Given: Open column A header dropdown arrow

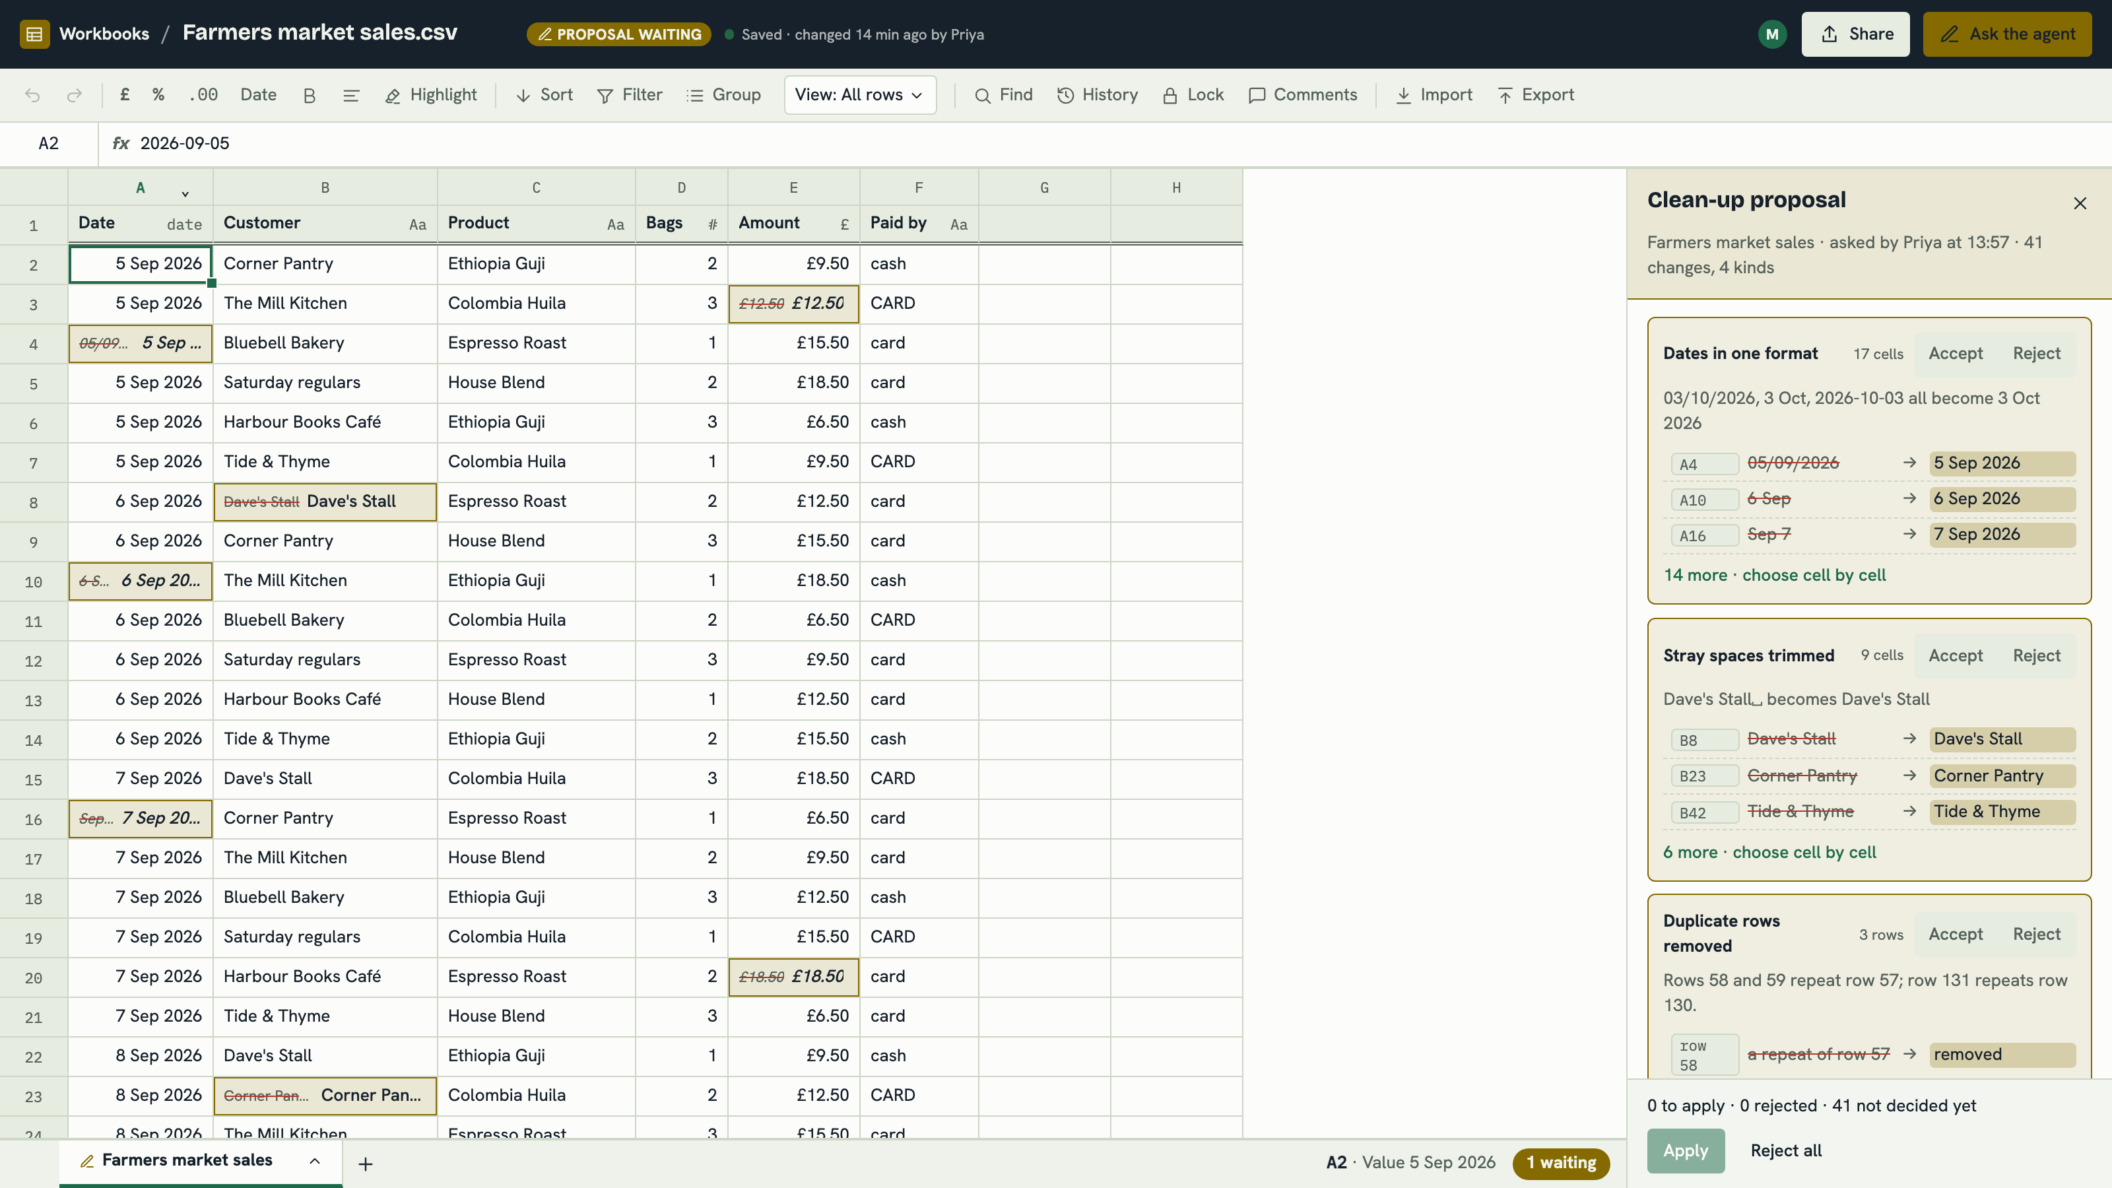Looking at the screenshot, I should 185,193.
